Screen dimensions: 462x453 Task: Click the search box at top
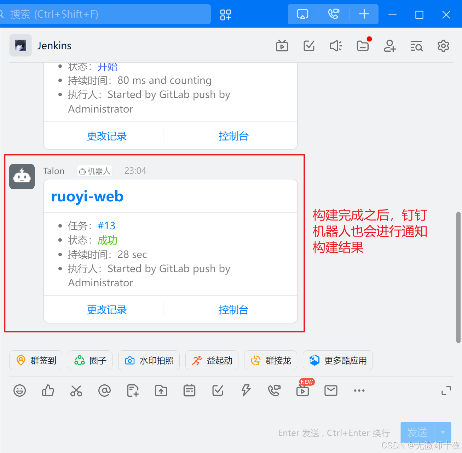click(x=105, y=14)
